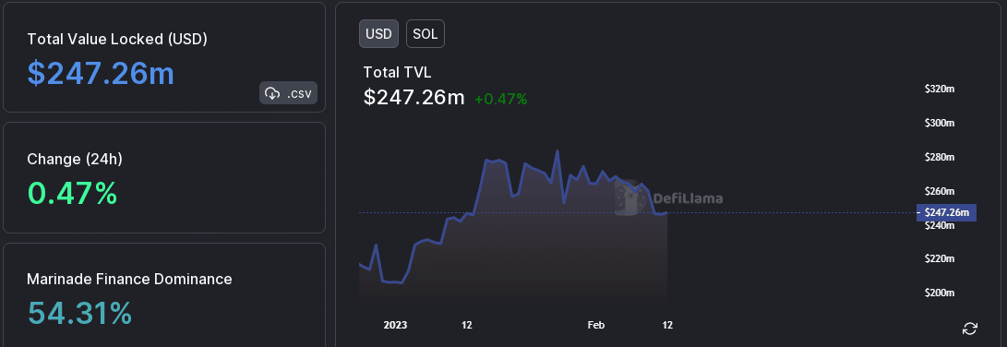Click the $300m y-axis label
The height and width of the screenshot is (347, 1007).
pyautogui.click(x=940, y=123)
